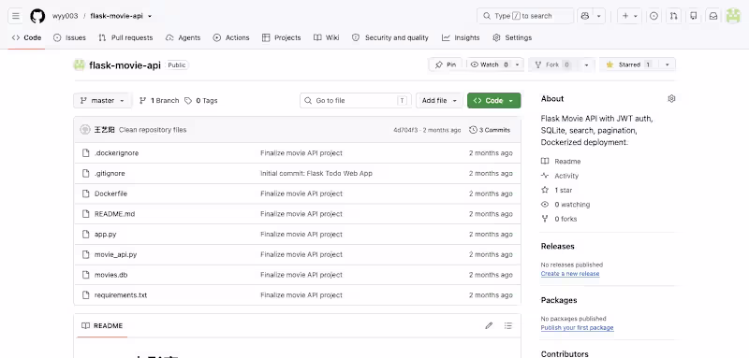Click the star icon beside 1 star

coord(545,190)
